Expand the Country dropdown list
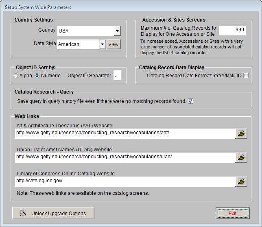 [x=117, y=31]
